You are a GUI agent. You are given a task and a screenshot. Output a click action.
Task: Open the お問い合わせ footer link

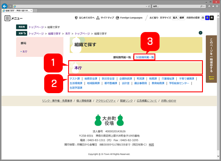168,101
